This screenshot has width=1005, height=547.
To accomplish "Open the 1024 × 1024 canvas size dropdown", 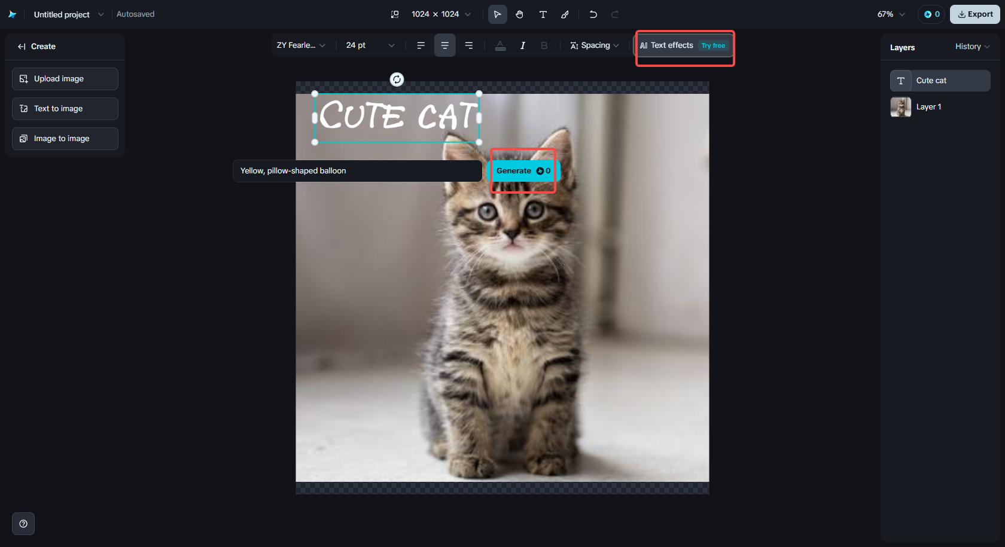I will click(441, 14).
